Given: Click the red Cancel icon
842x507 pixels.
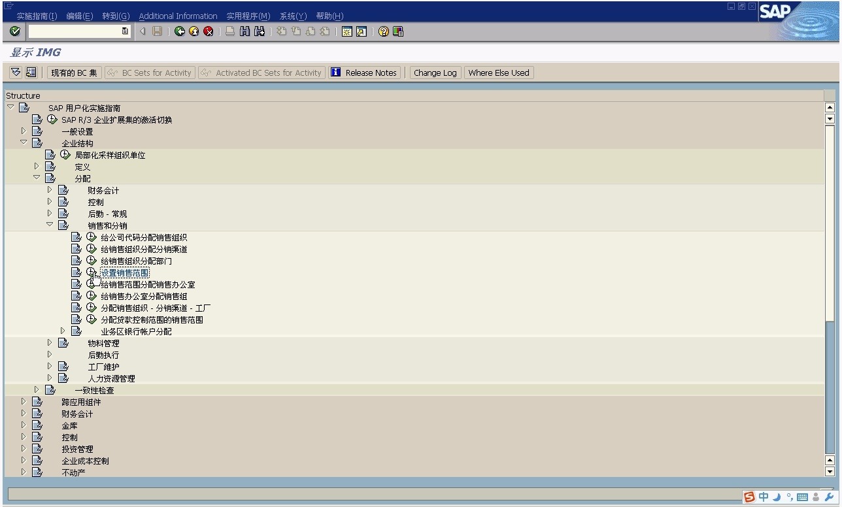Looking at the screenshot, I should click(209, 31).
